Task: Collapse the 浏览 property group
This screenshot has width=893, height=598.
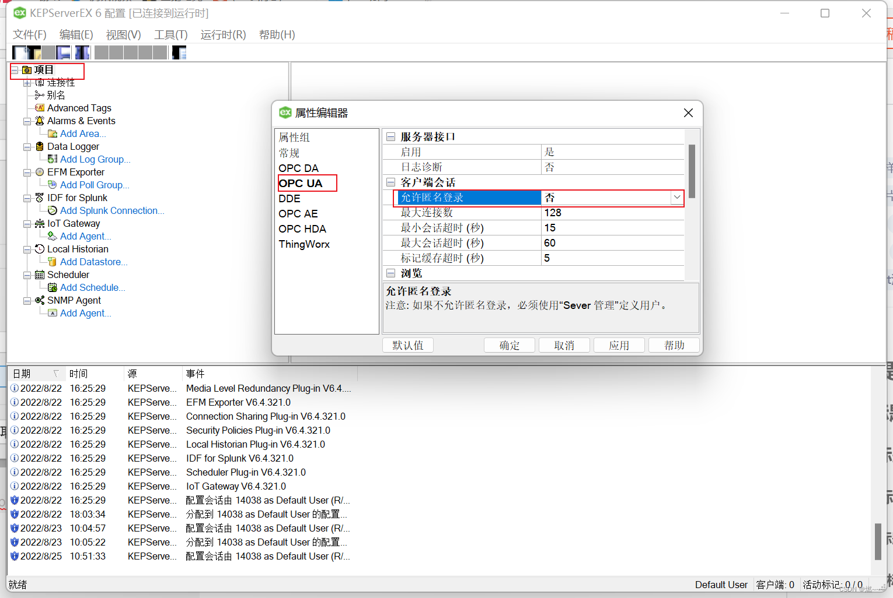Action: coord(390,273)
